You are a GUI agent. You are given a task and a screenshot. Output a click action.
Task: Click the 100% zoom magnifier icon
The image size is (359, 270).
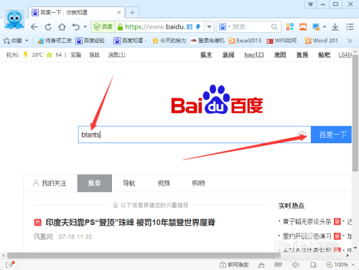(330, 264)
